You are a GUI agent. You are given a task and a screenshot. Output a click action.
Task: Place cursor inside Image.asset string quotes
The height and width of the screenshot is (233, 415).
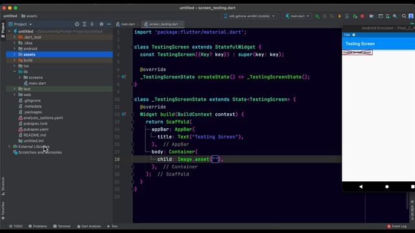(x=215, y=159)
